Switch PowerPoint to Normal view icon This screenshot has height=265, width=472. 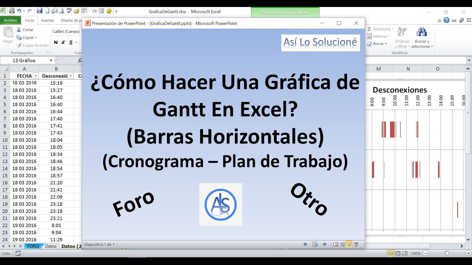click(x=336, y=244)
